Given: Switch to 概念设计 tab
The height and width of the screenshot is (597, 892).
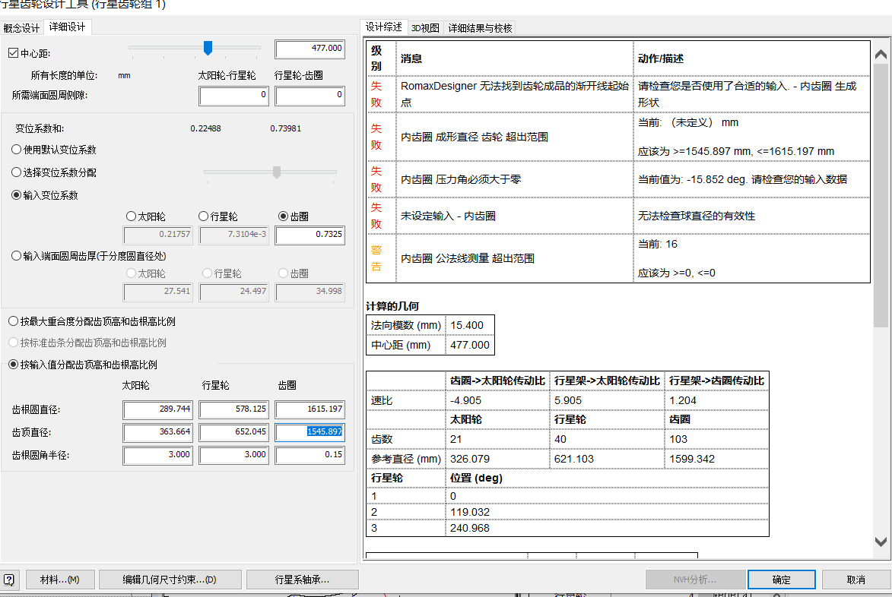Looking at the screenshot, I should 21,28.
